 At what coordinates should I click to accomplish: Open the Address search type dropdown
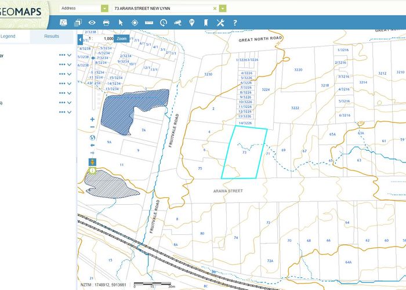coord(104,9)
